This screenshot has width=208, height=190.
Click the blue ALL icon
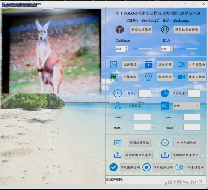click(165, 106)
